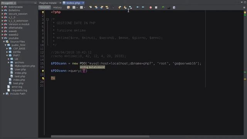
Task: Click the horizontal editor scrollbar
Action: click(x=100, y=136)
